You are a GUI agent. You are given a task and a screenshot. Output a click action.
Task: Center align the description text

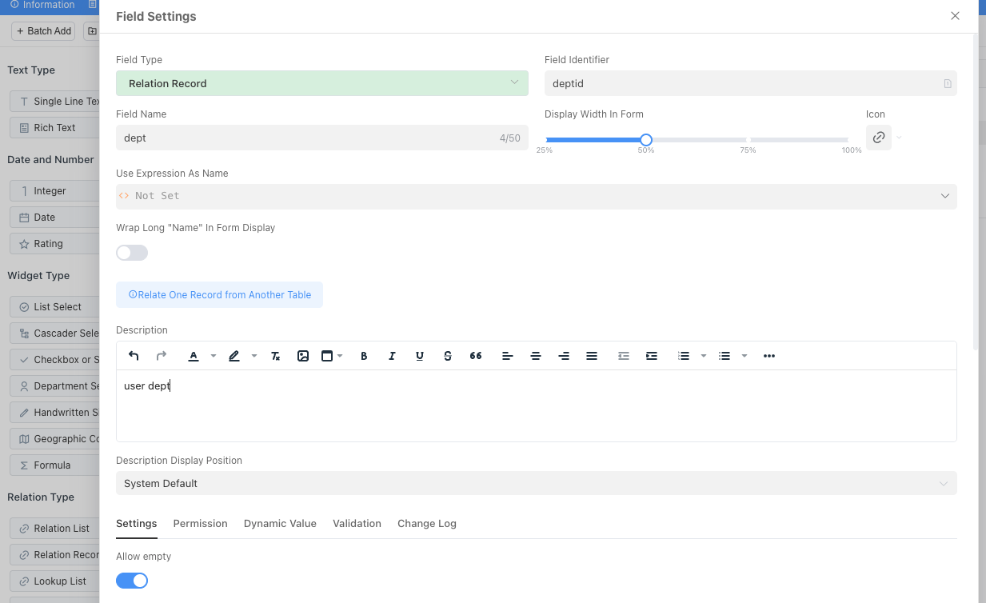[x=536, y=356]
